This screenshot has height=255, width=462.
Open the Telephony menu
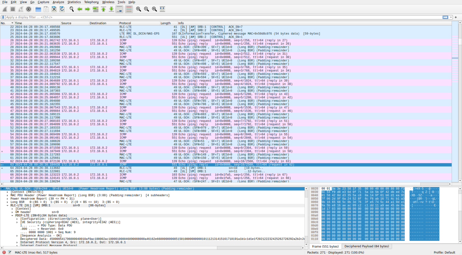[91, 2]
